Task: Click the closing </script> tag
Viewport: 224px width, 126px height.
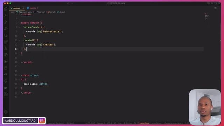Action: (27, 62)
